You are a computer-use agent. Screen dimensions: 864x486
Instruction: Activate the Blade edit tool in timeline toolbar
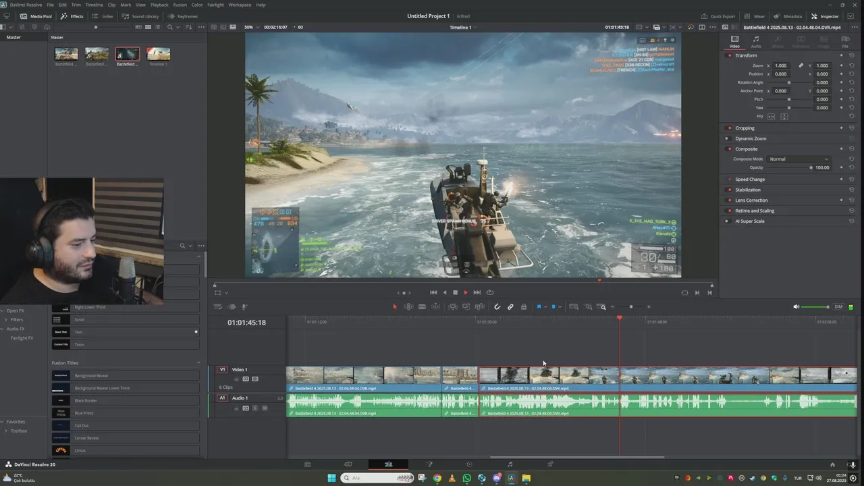(422, 307)
